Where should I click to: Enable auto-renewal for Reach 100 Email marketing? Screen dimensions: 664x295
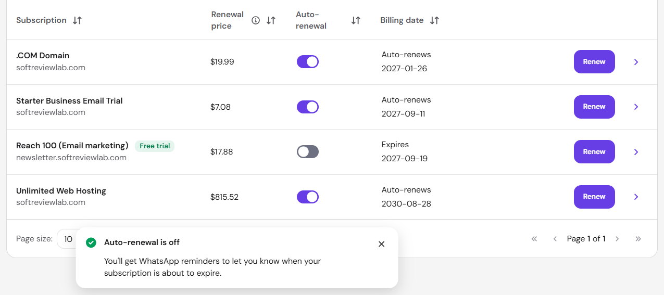pyautogui.click(x=308, y=152)
